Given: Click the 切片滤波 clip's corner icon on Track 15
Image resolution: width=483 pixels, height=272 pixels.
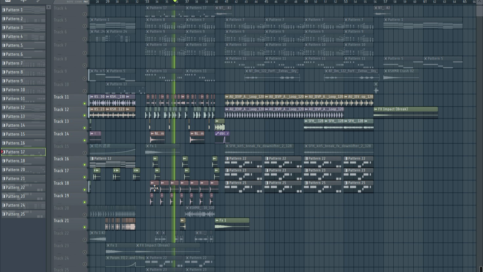Looking at the screenshot, I should [92, 146].
